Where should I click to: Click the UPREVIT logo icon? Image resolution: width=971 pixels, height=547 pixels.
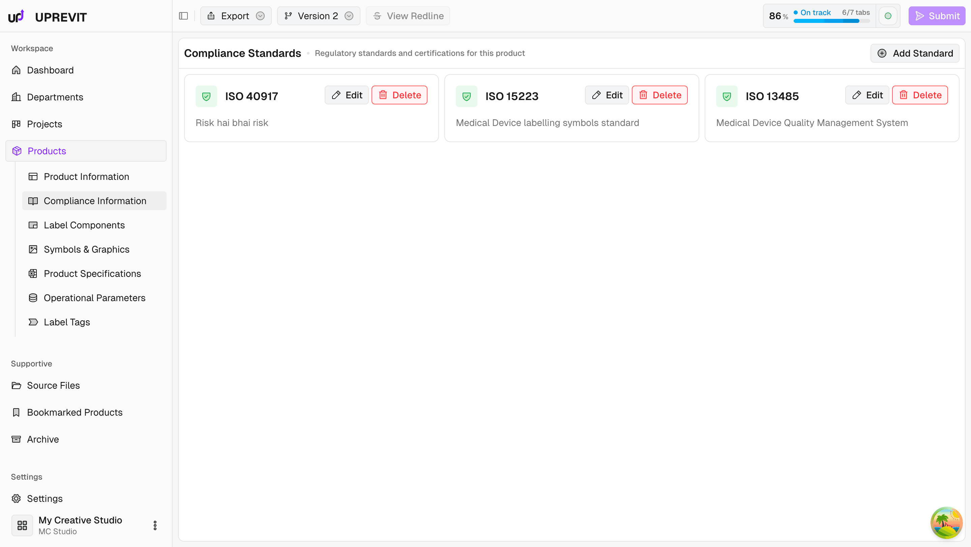click(16, 16)
